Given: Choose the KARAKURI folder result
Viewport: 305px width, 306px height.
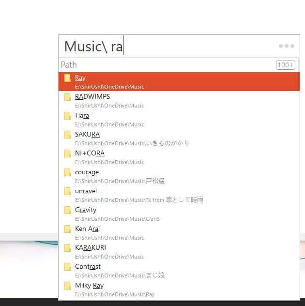Looking at the screenshot, I should [179, 252].
